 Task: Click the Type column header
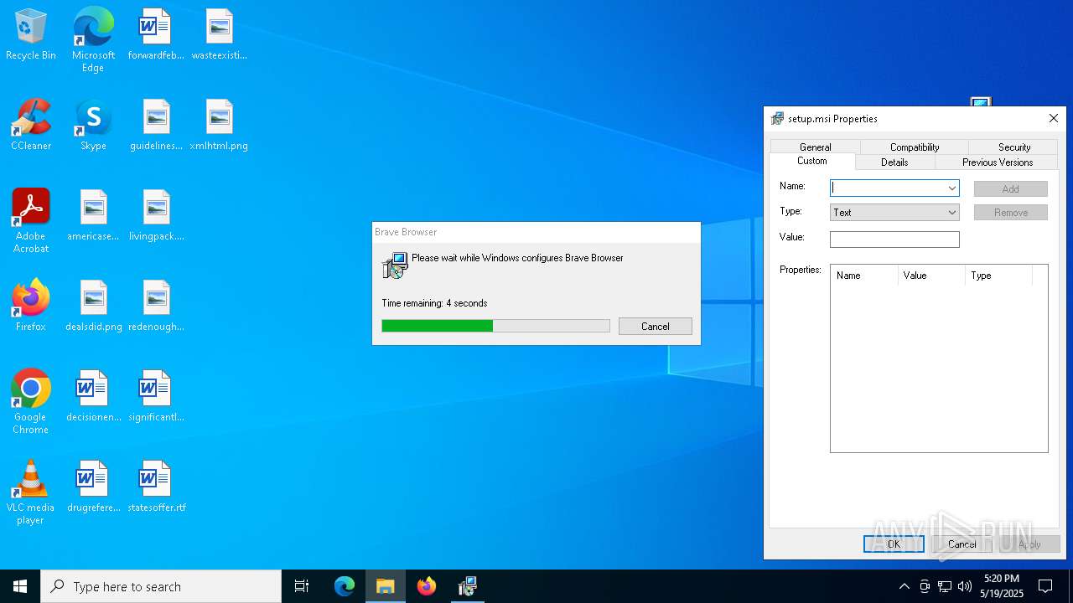pyautogui.click(x=998, y=276)
